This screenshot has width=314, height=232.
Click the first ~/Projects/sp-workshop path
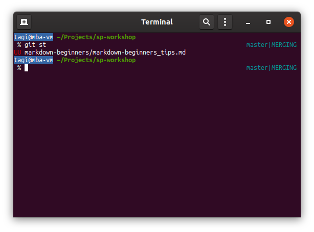96,37
